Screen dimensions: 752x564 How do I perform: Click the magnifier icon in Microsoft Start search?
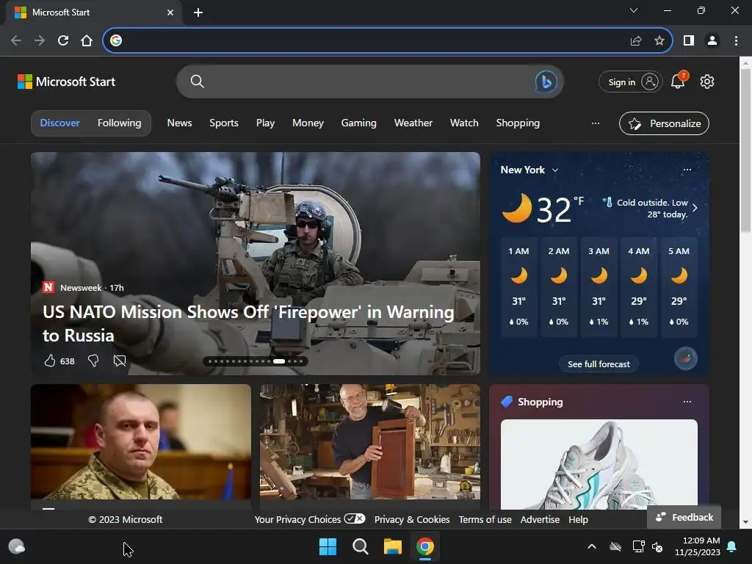click(x=197, y=82)
